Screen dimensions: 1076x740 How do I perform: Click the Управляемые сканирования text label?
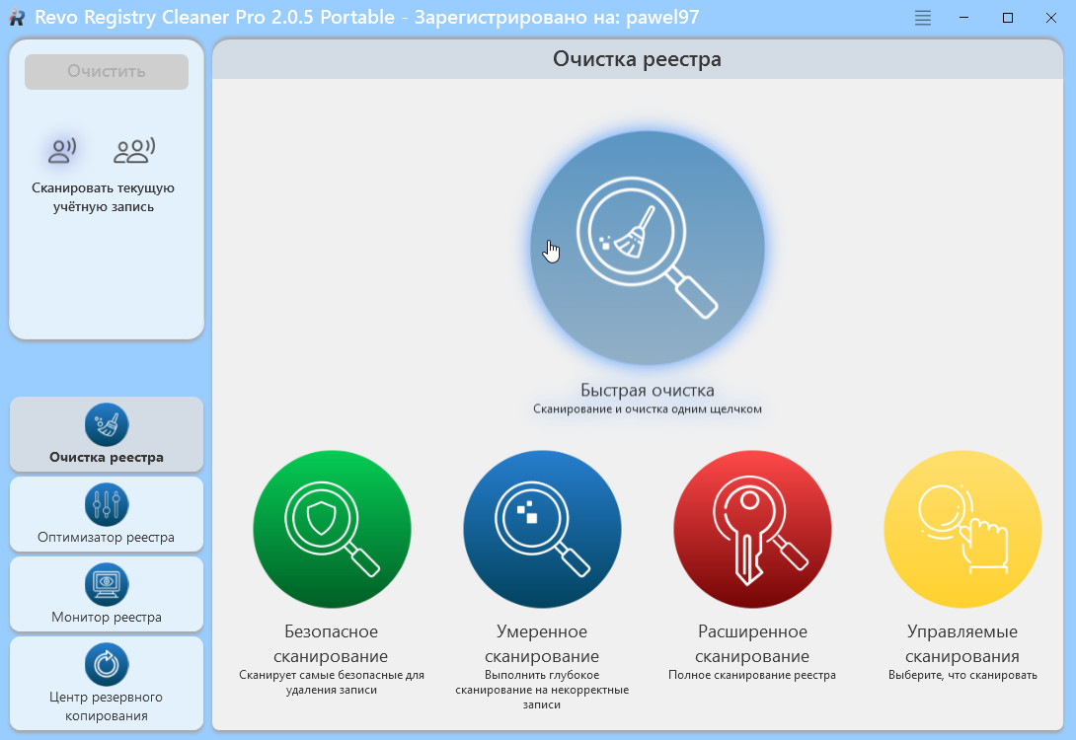(x=962, y=643)
